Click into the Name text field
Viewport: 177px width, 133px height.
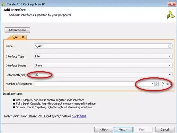point(103,46)
